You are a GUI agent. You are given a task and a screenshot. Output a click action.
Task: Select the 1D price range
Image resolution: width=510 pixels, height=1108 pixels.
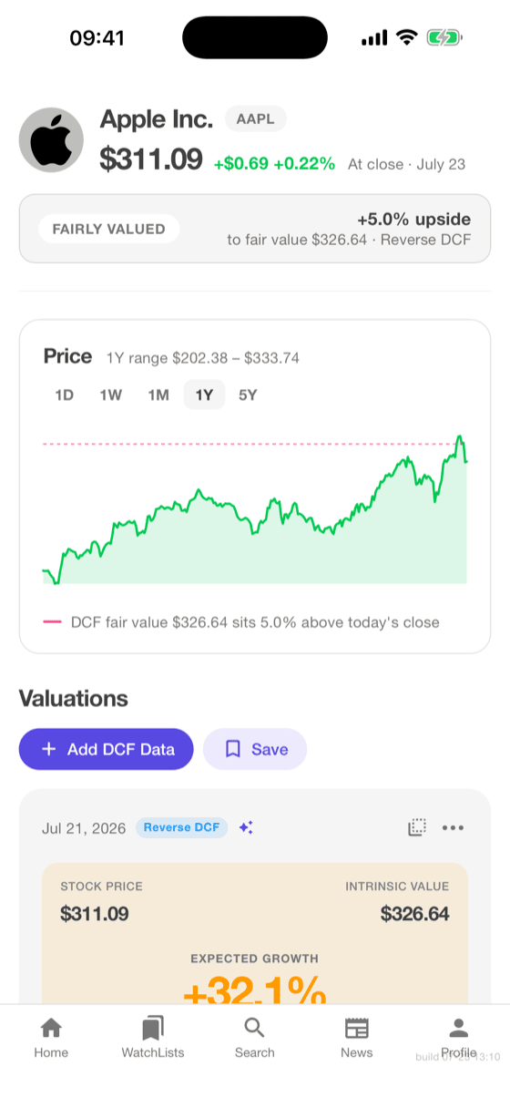65,395
